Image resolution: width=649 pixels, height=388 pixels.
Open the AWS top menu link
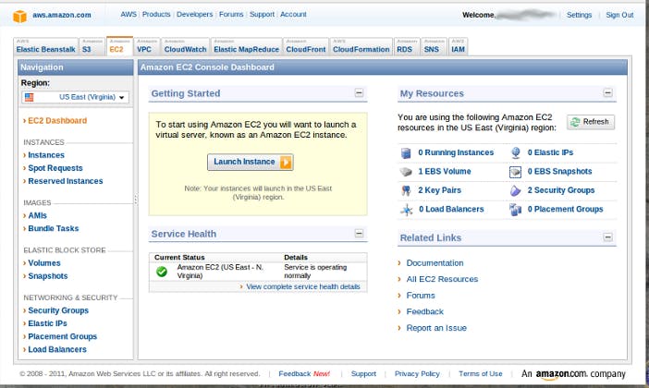click(x=129, y=14)
